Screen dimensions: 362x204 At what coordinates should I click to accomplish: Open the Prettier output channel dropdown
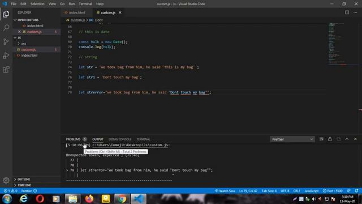click(x=292, y=139)
